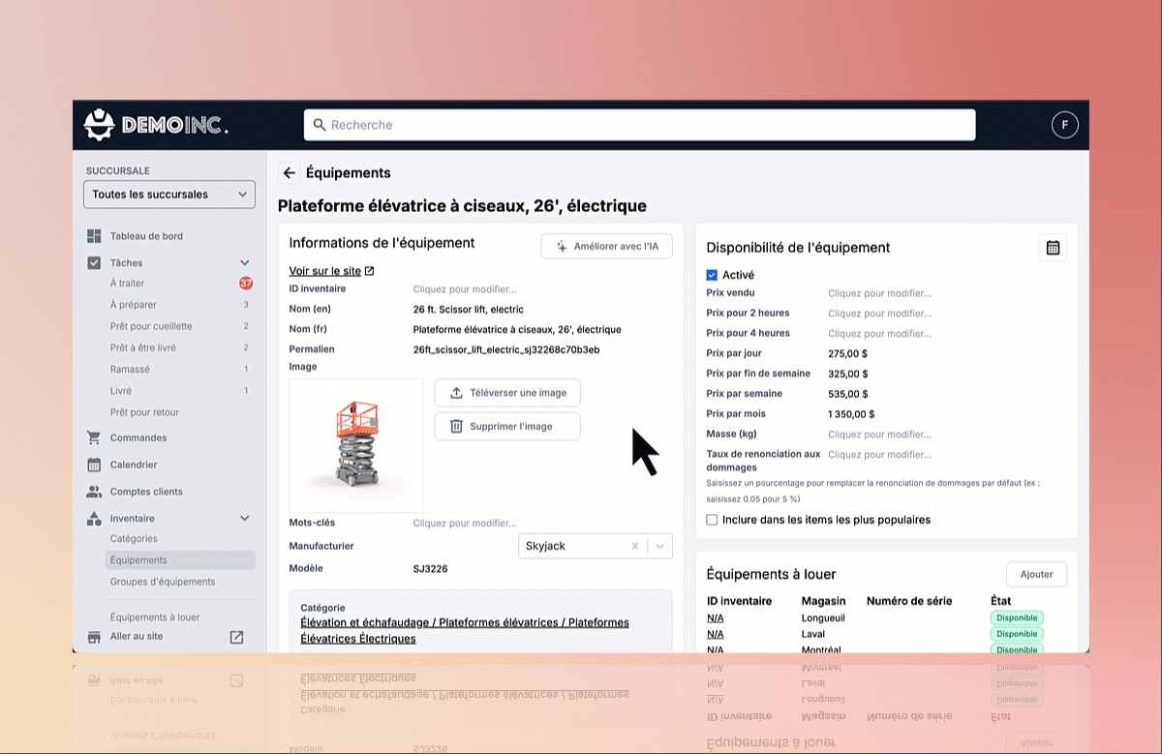This screenshot has height=754, width=1162.
Task: Collapse the Inventaire section chevron
Action: pos(244,519)
